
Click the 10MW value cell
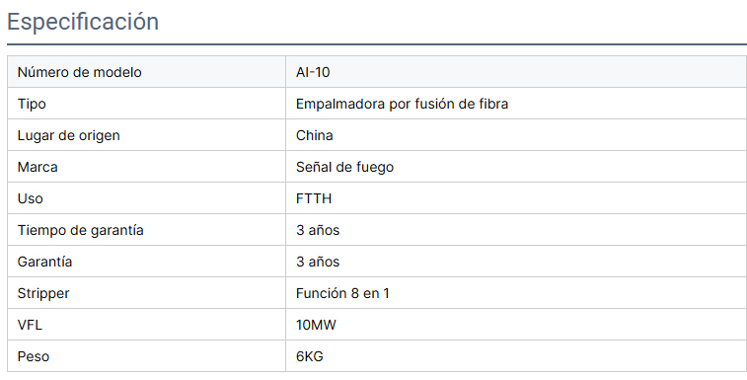coord(516,324)
